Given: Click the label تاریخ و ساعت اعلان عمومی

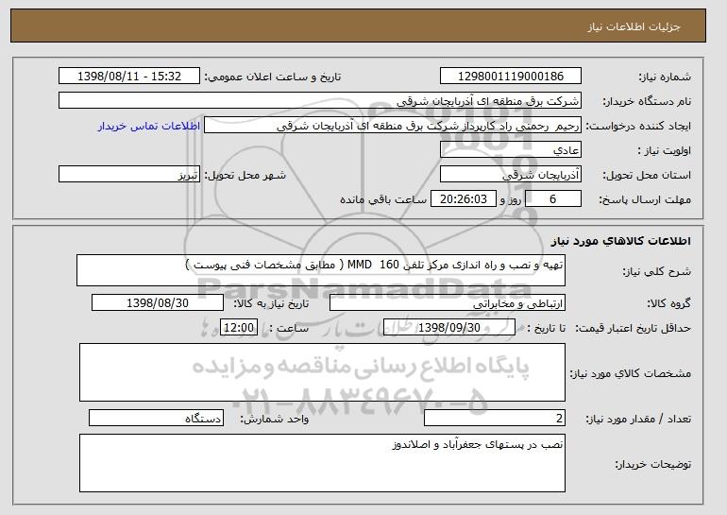Looking at the screenshot, I should [x=273, y=77].
